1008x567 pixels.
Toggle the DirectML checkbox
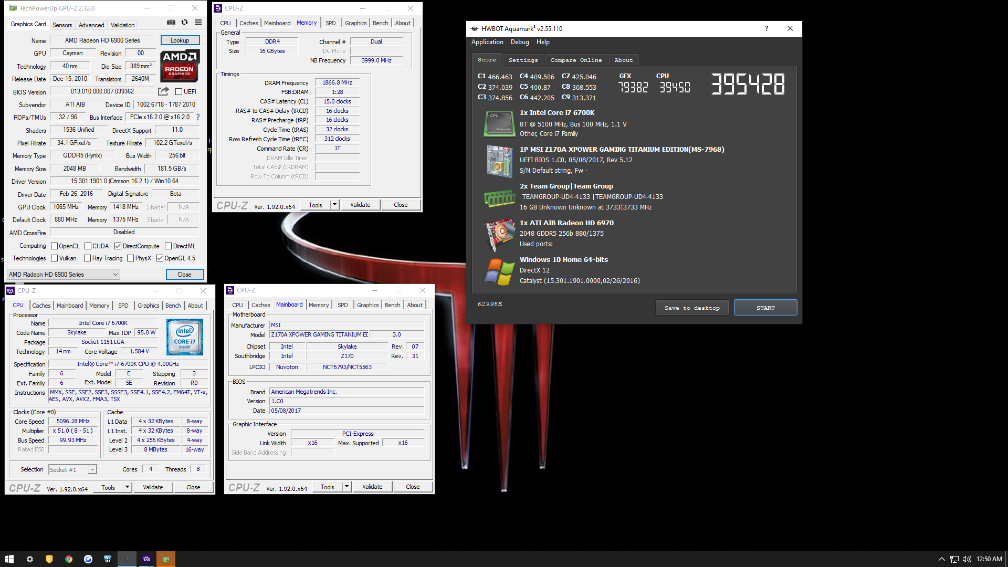pyautogui.click(x=168, y=246)
